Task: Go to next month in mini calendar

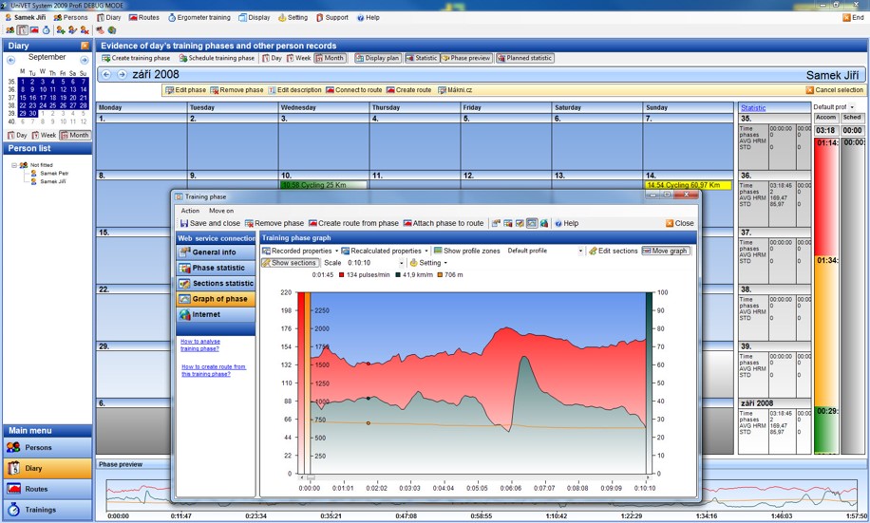Action: pyautogui.click(x=85, y=60)
